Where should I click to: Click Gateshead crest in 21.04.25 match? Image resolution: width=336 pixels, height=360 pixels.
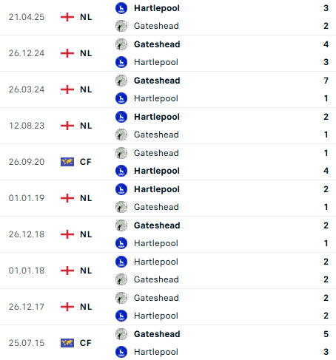pos(121,26)
